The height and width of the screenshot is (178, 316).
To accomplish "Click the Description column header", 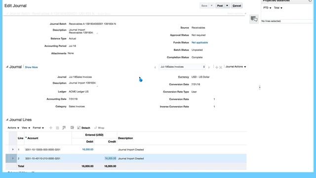I will point(125,138).
